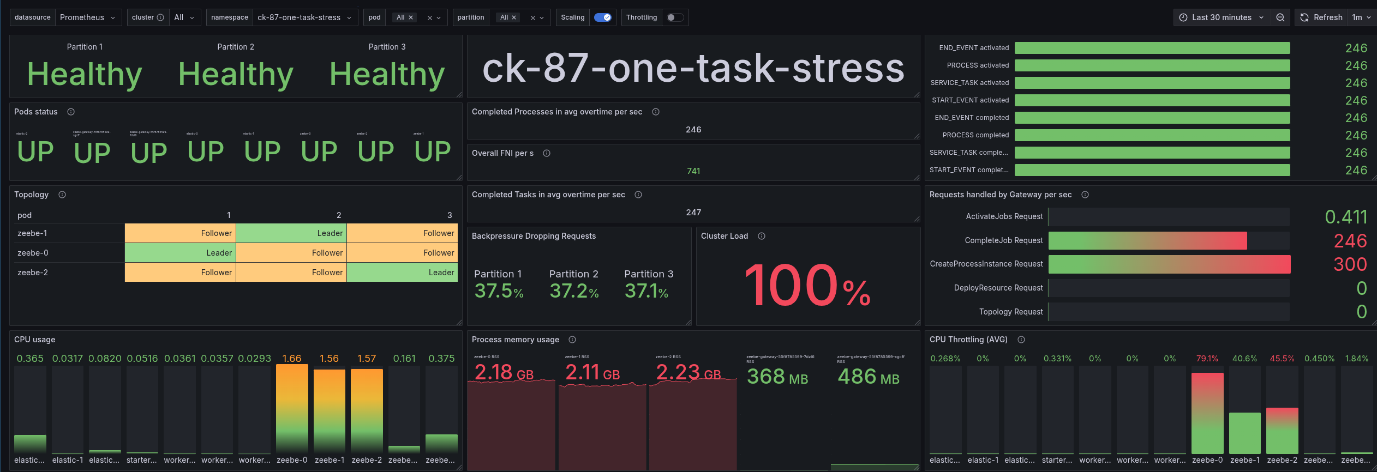
Task: Click the Completed Processes panel info icon
Action: 656,112
